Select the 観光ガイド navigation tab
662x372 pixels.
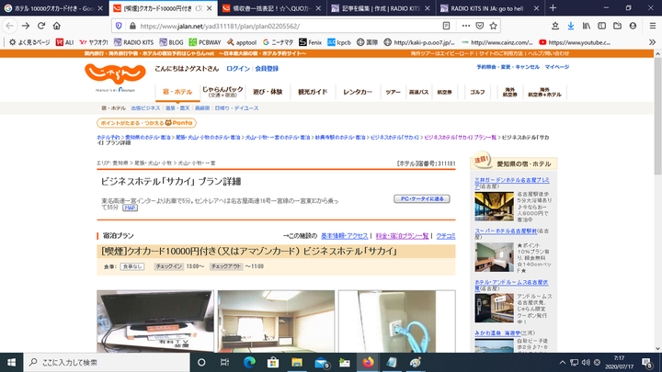[x=313, y=92]
